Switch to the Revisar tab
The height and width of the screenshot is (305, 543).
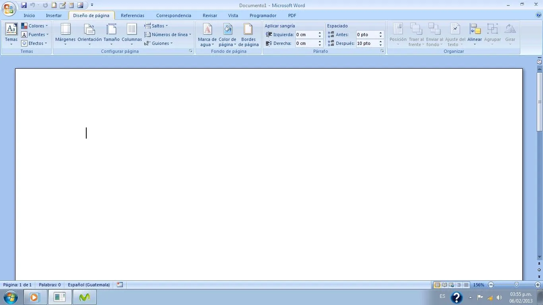[x=209, y=15]
